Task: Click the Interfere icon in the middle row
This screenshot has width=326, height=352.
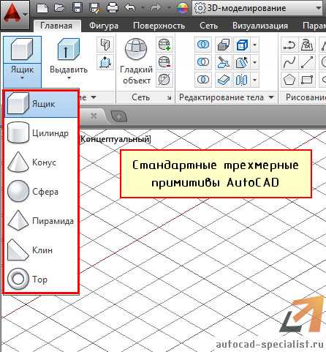Action: [224, 62]
